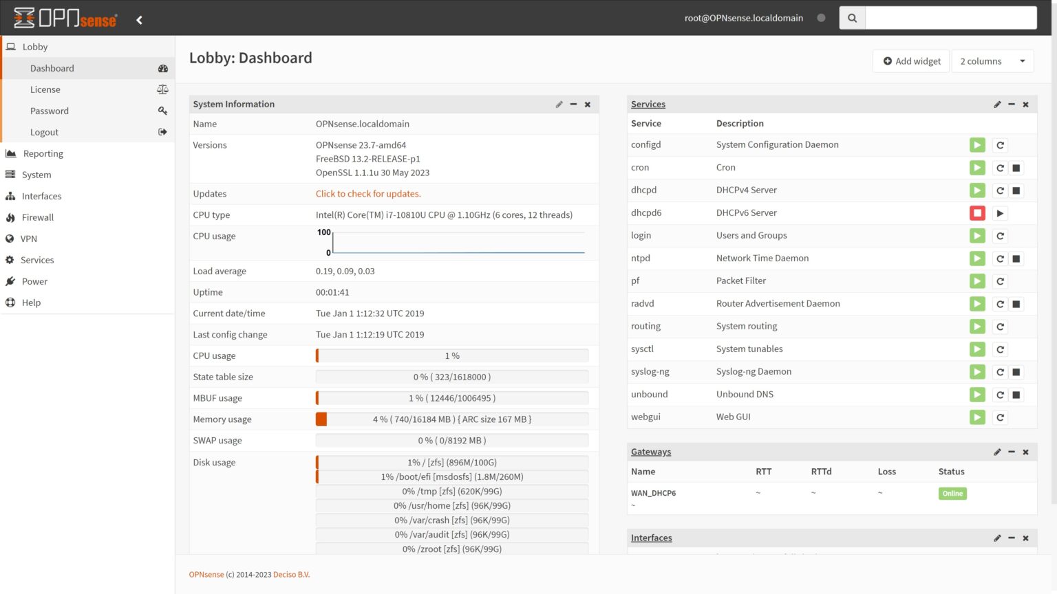Click the key icon next to Password
Image resolution: width=1057 pixels, height=594 pixels.
coord(162,110)
